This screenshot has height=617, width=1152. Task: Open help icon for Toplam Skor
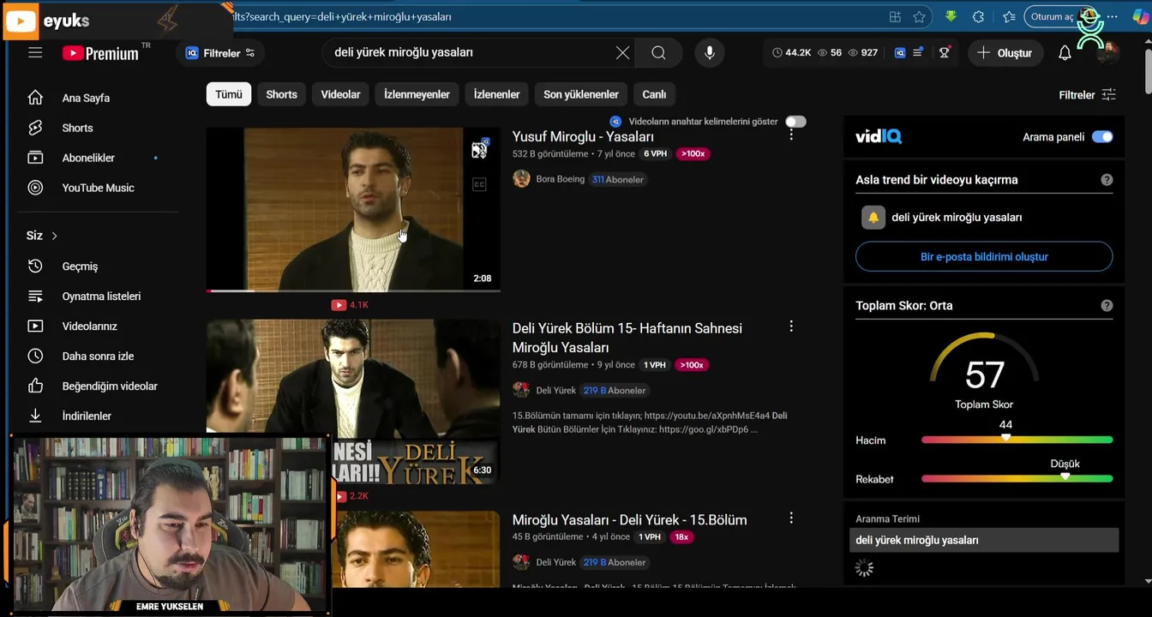pos(1107,306)
